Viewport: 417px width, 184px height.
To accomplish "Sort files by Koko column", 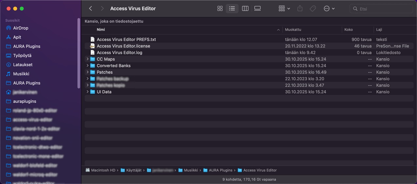I will [348, 29].
